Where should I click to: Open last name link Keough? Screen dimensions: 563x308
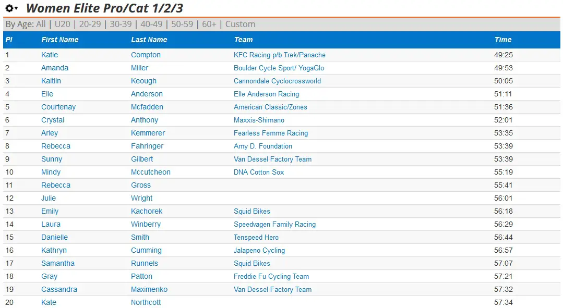tap(143, 81)
